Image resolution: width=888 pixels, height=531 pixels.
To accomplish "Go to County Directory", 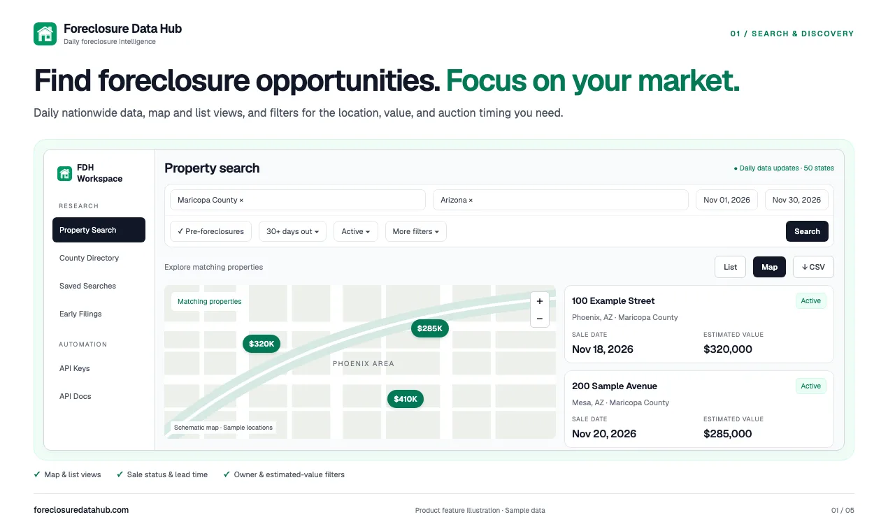I will pos(99,258).
